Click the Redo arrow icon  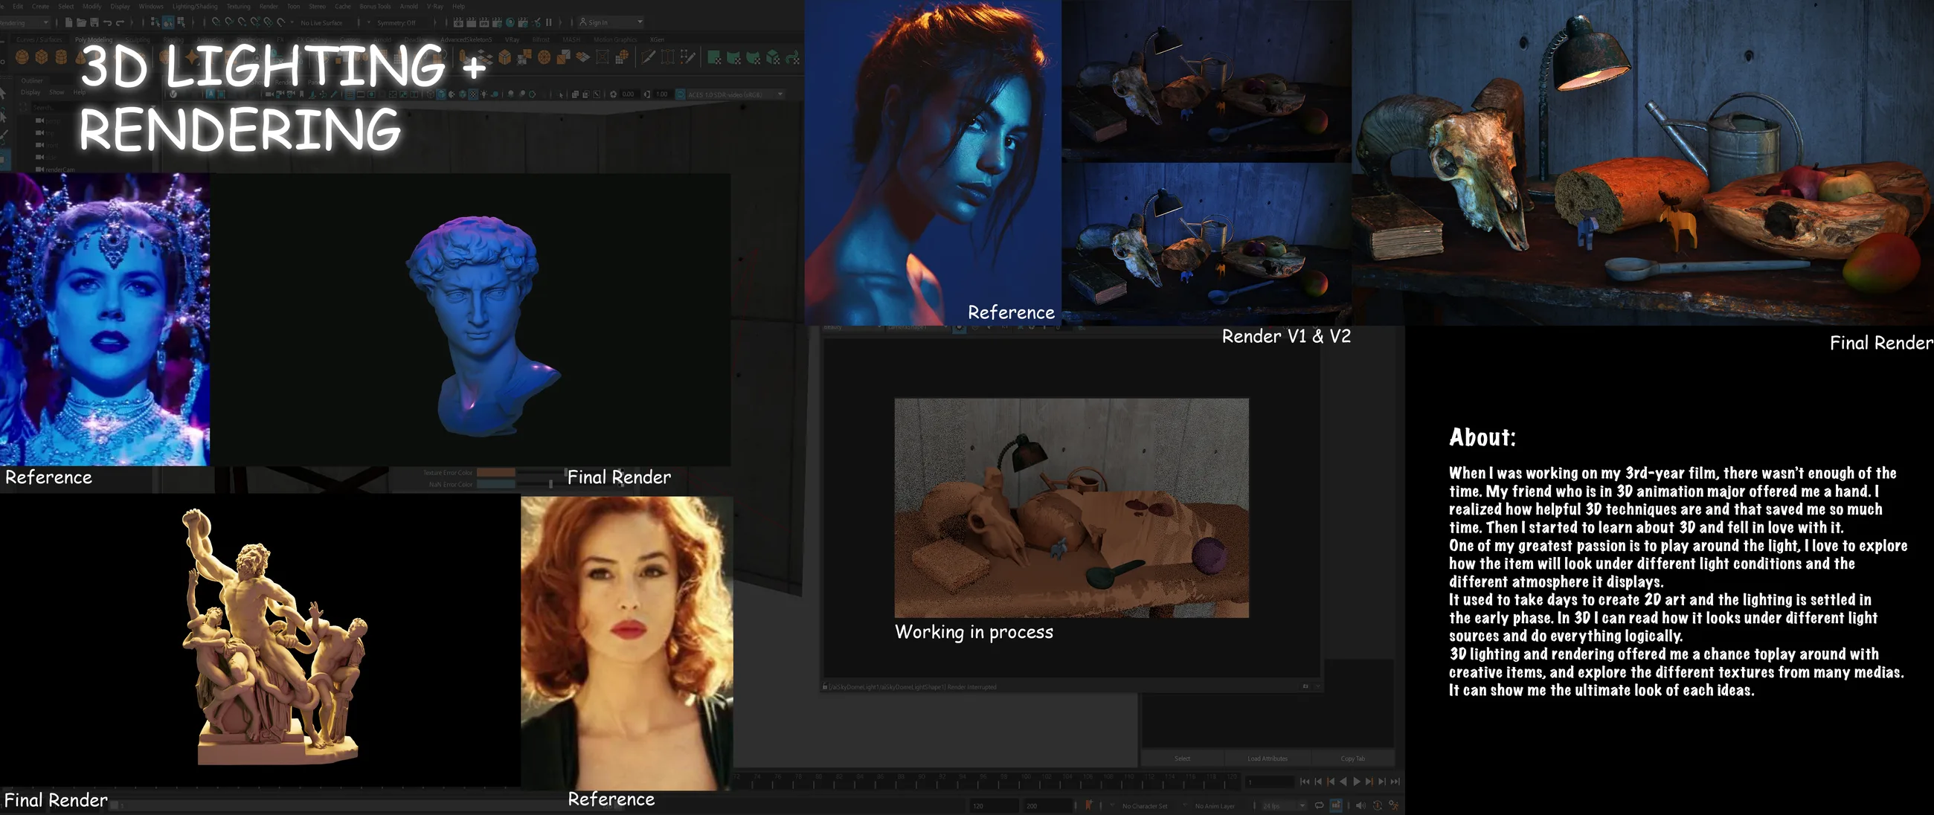120,22
